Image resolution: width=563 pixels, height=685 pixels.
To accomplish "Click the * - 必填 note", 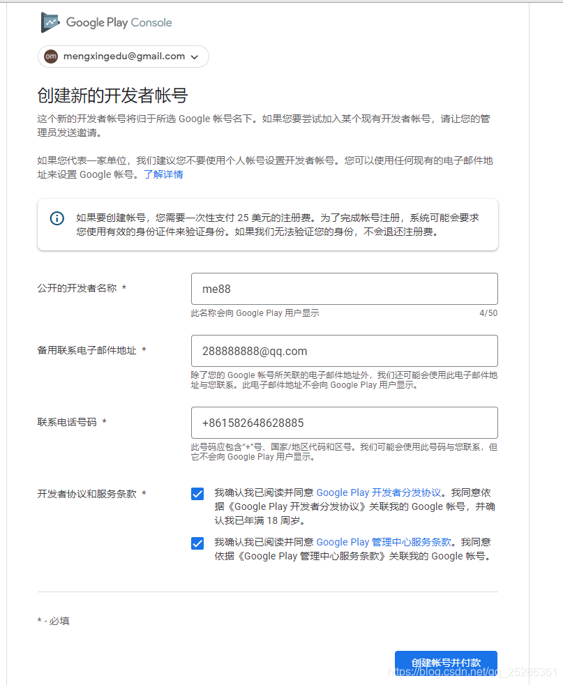I will [x=53, y=621].
